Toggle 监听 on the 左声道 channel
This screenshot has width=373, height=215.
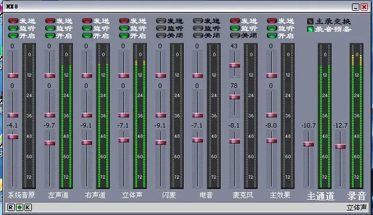tap(50, 28)
